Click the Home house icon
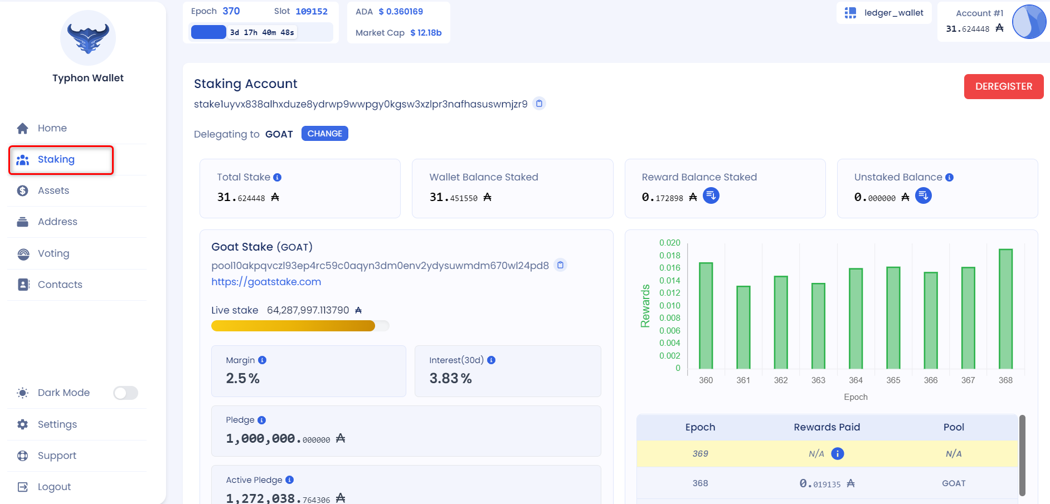1050x504 pixels. (x=22, y=129)
